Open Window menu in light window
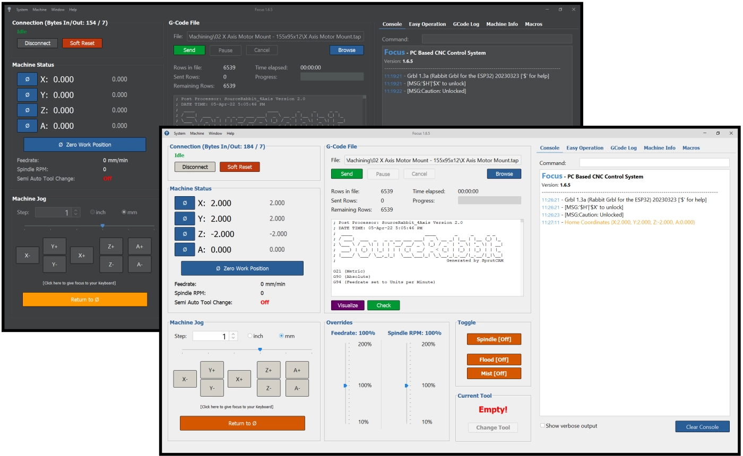 point(215,134)
